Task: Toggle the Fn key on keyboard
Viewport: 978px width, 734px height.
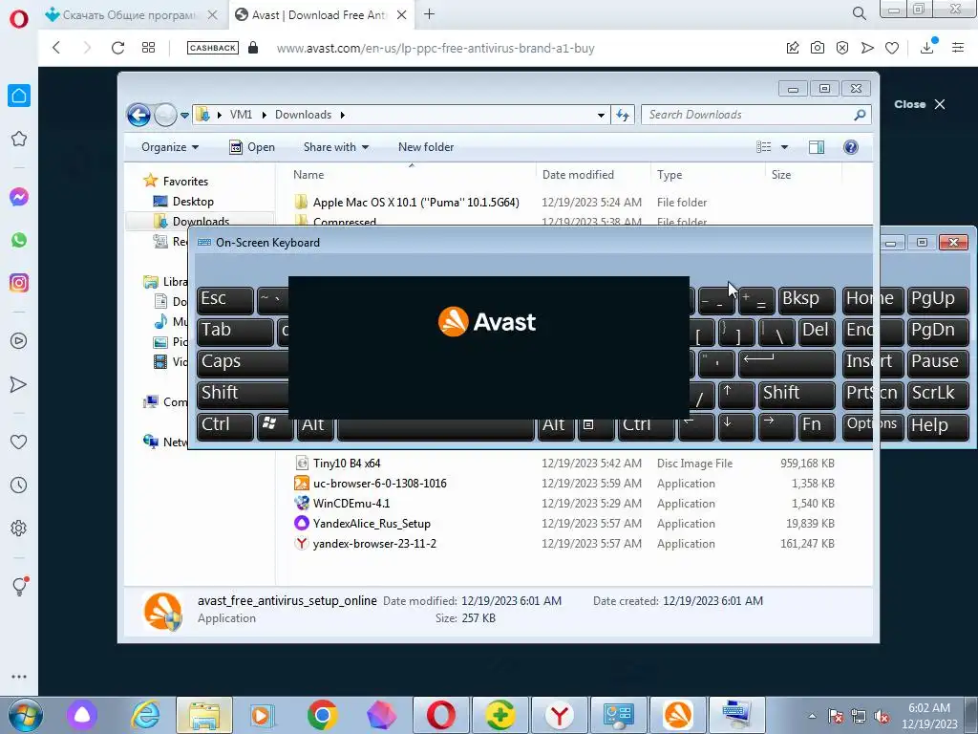Action: tap(816, 426)
